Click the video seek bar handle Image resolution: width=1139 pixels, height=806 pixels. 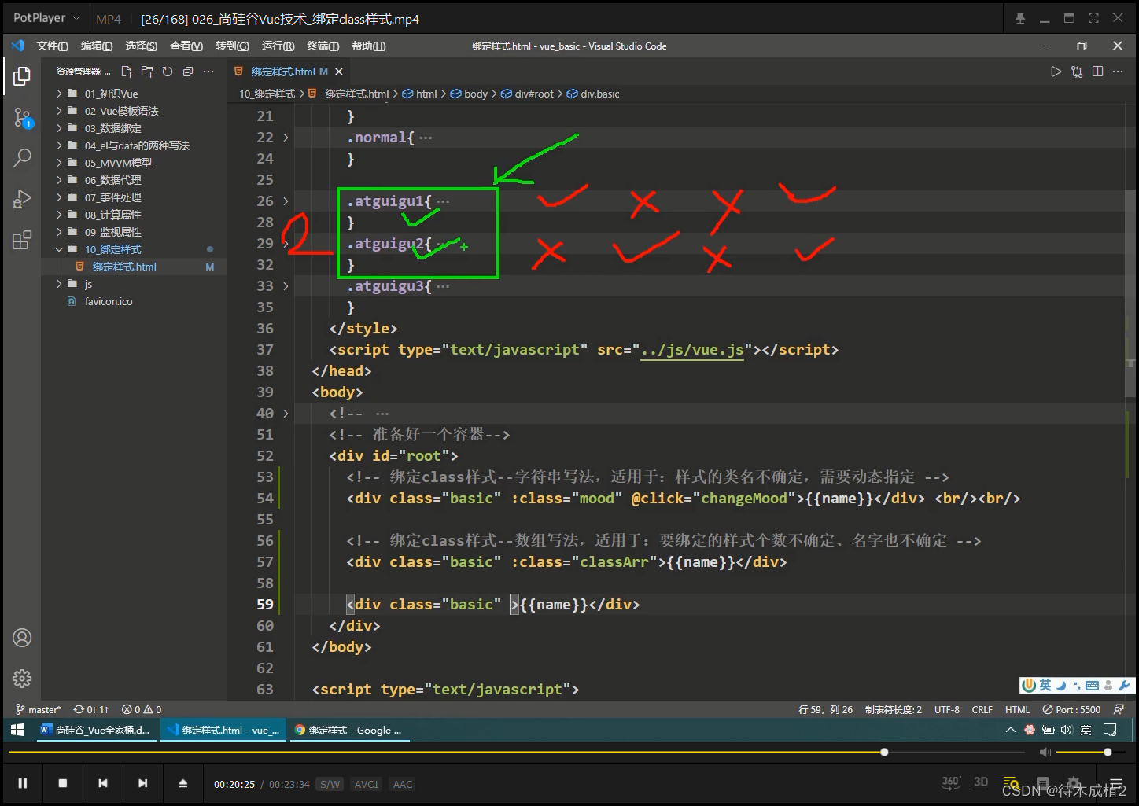pyautogui.click(x=884, y=753)
